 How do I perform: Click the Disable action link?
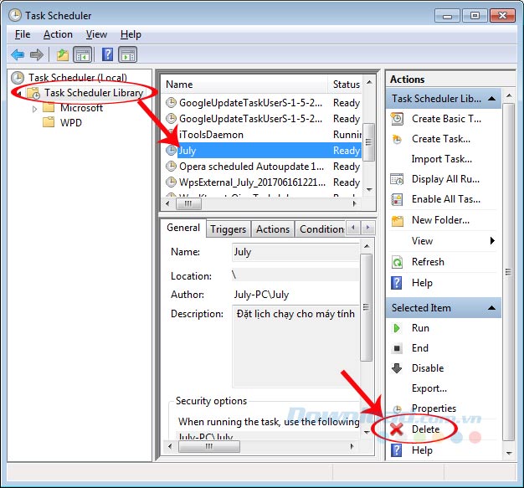(428, 368)
